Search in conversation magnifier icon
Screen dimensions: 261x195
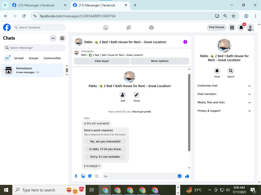pos(231,71)
